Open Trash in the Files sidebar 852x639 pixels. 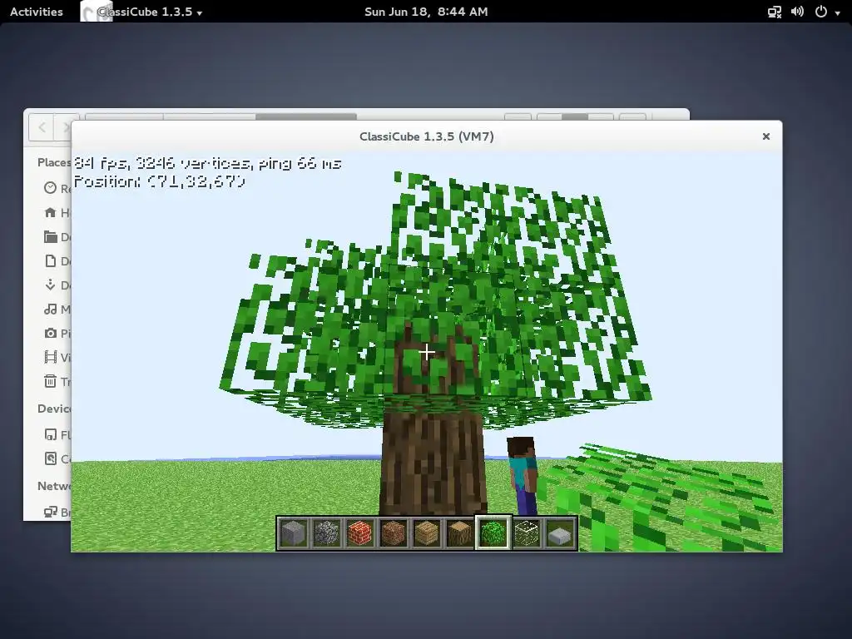51,381
